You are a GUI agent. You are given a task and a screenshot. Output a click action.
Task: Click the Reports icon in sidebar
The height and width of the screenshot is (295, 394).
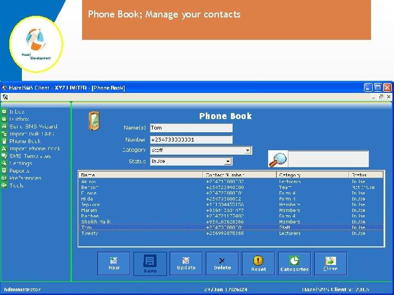pyautogui.click(x=4, y=170)
